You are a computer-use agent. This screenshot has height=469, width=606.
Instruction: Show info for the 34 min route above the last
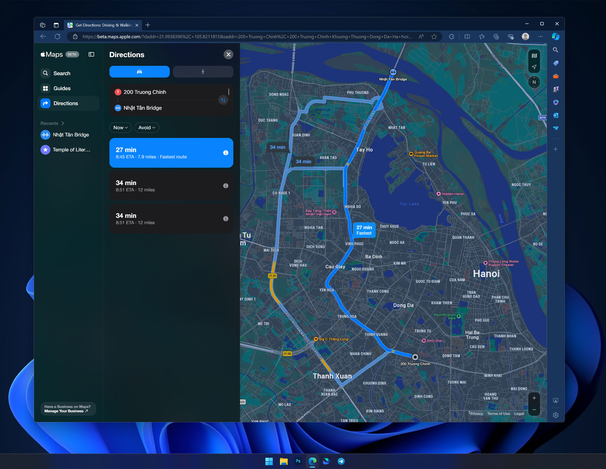coord(226,186)
